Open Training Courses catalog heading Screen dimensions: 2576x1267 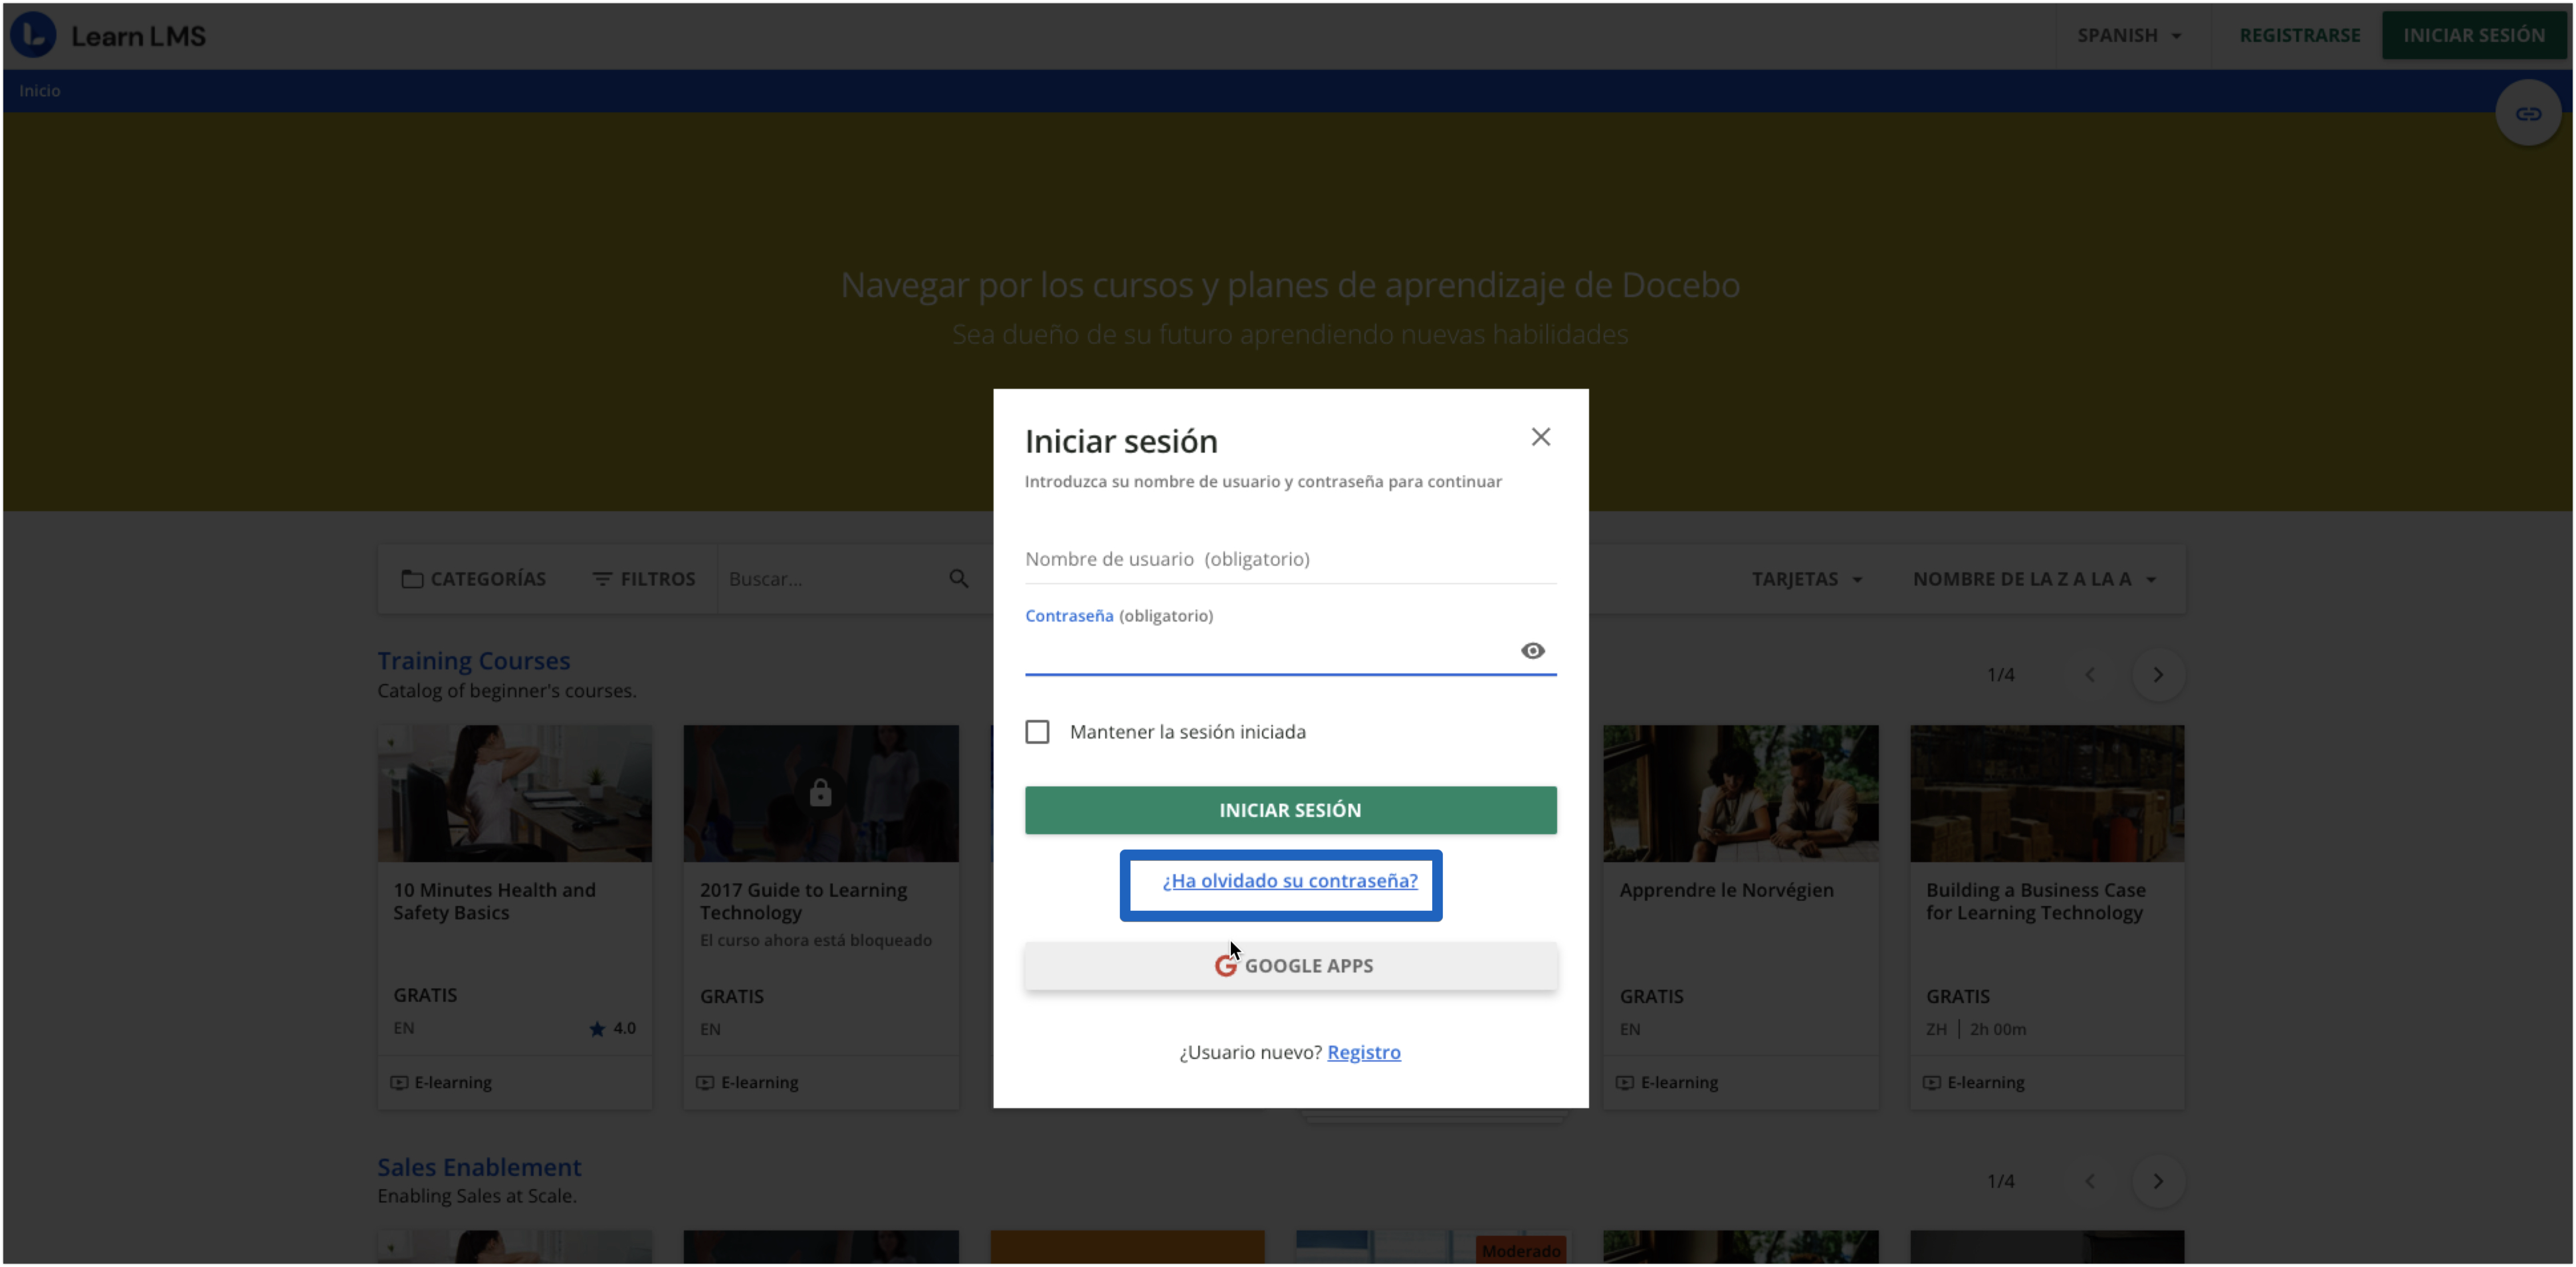coord(474,661)
